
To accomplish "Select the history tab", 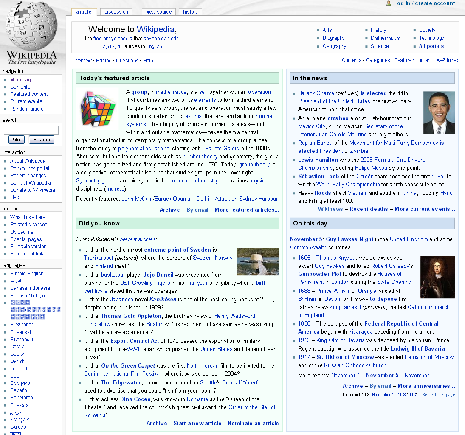I will (x=190, y=12).
